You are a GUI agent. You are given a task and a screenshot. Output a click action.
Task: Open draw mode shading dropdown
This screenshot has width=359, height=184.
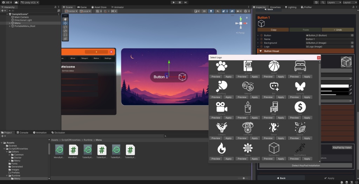197,11
